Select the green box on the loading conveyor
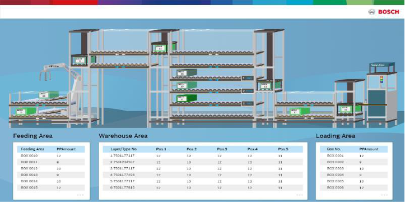This screenshot has height=202, width=405. pos(299,111)
